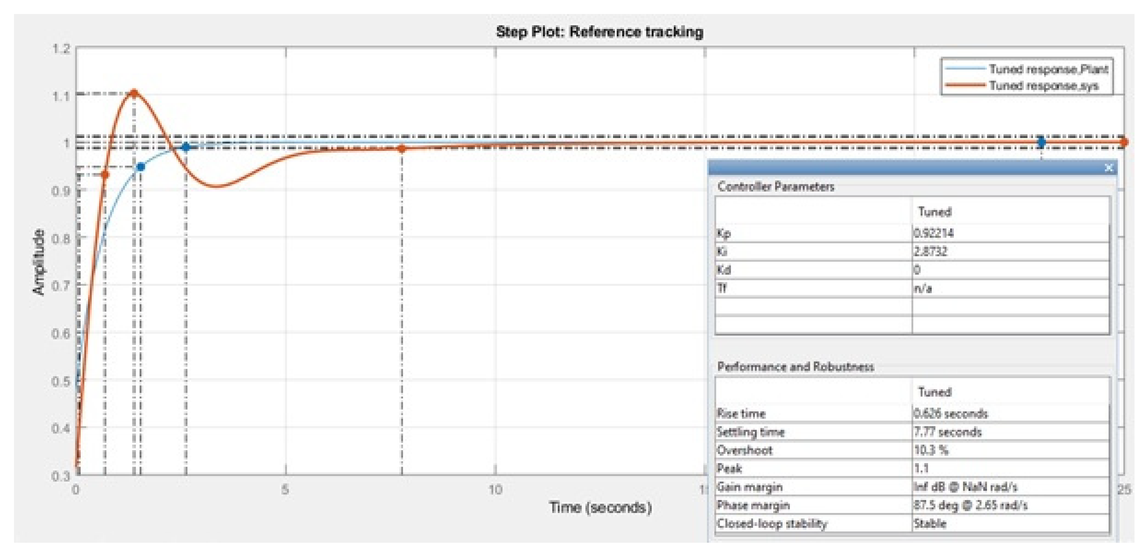The image size is (1147, 558).
Task: Click the Phase margin value cell
Action: pyautogui.click(x=970, y=506)
